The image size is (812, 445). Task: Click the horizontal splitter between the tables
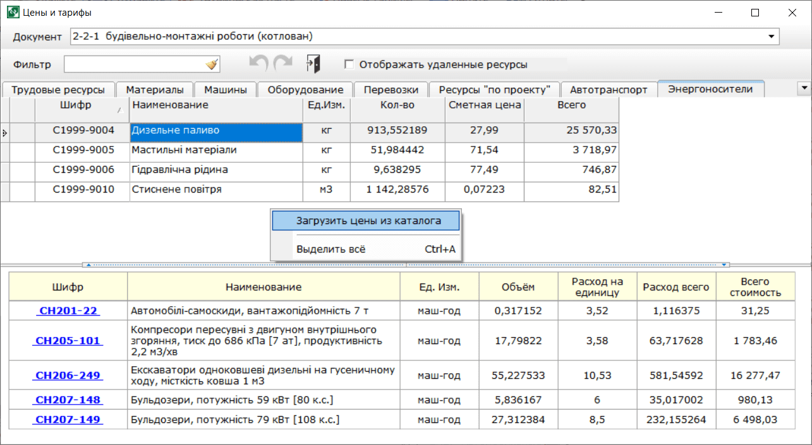click(x=406, y=264)
